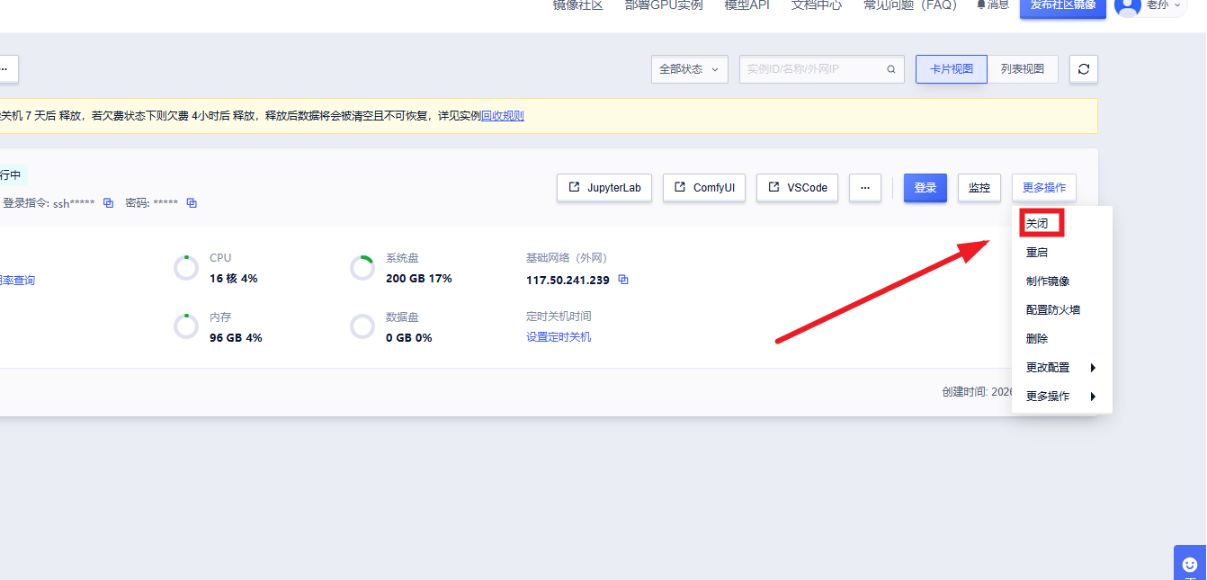Open JupyterLab for this instance
Viewport: 1207px width, 580px height.
(x=604, y=188)
